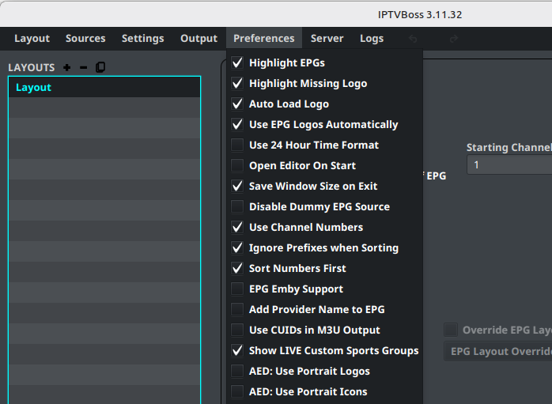Add a new layout with plus icon

tap(67, 67)
